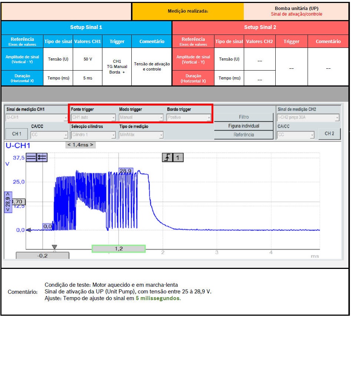The height and width of the screenshot is (377, 351).
Task: Click the green 1,2 time cursor slider
Action: 119,249
